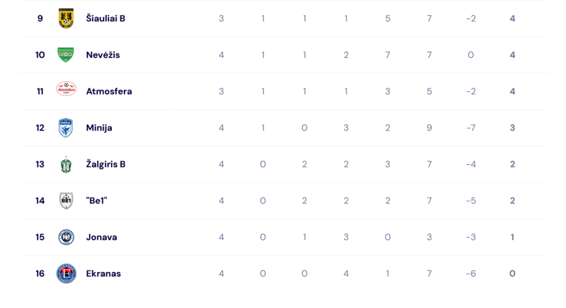
Task: Select position number 13 in standings
Action: pos(40,164)
